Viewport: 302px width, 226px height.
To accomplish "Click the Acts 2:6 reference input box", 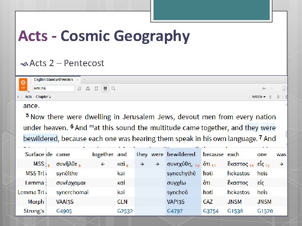I will (x=54, y=88).
